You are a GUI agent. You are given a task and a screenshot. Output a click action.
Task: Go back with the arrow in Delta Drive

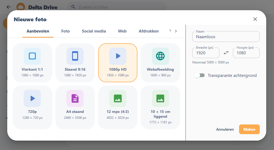pos(9,7)
